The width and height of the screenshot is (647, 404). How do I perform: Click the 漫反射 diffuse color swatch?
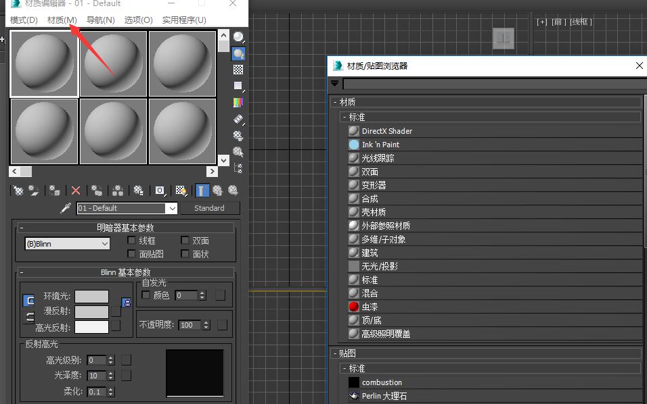(x=91, y=311)
